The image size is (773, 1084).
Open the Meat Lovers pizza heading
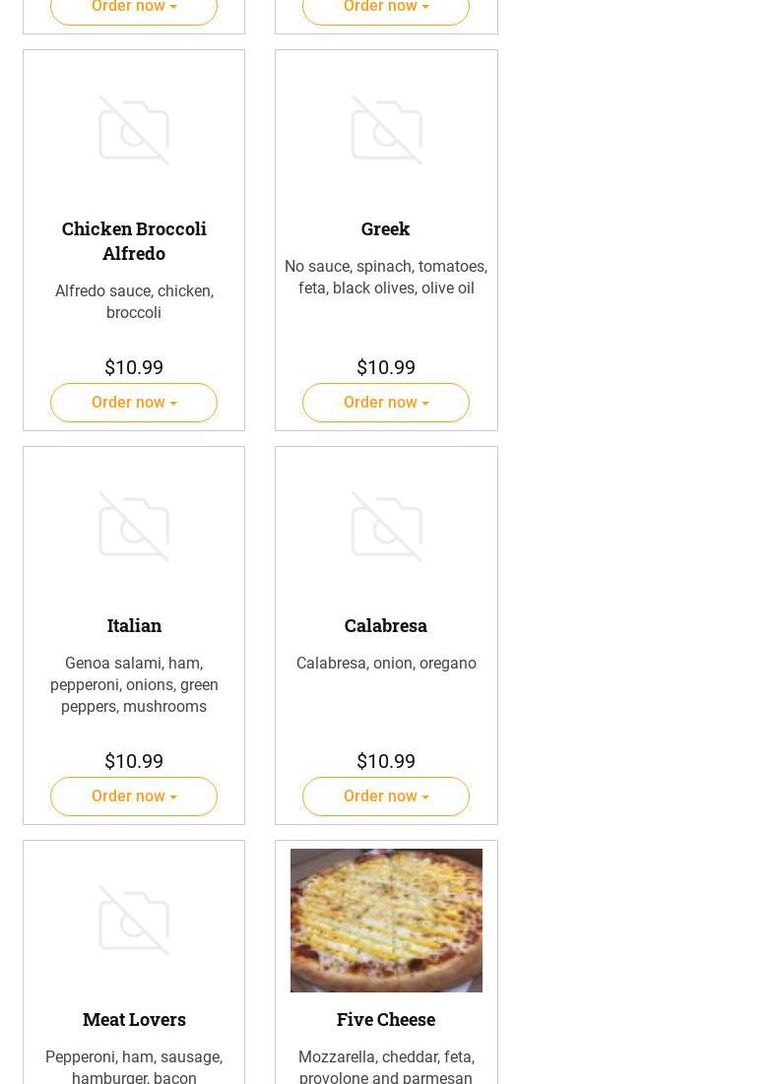coord(134,1019)
